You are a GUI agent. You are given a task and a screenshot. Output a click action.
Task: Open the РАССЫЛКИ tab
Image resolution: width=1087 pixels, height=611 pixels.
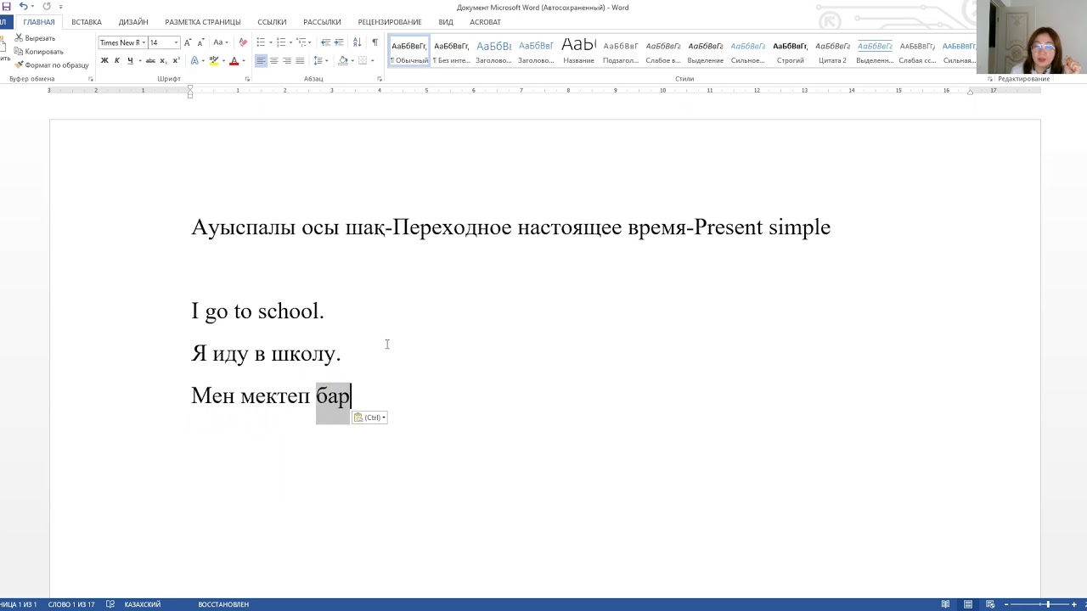click(x=322, y=22)
